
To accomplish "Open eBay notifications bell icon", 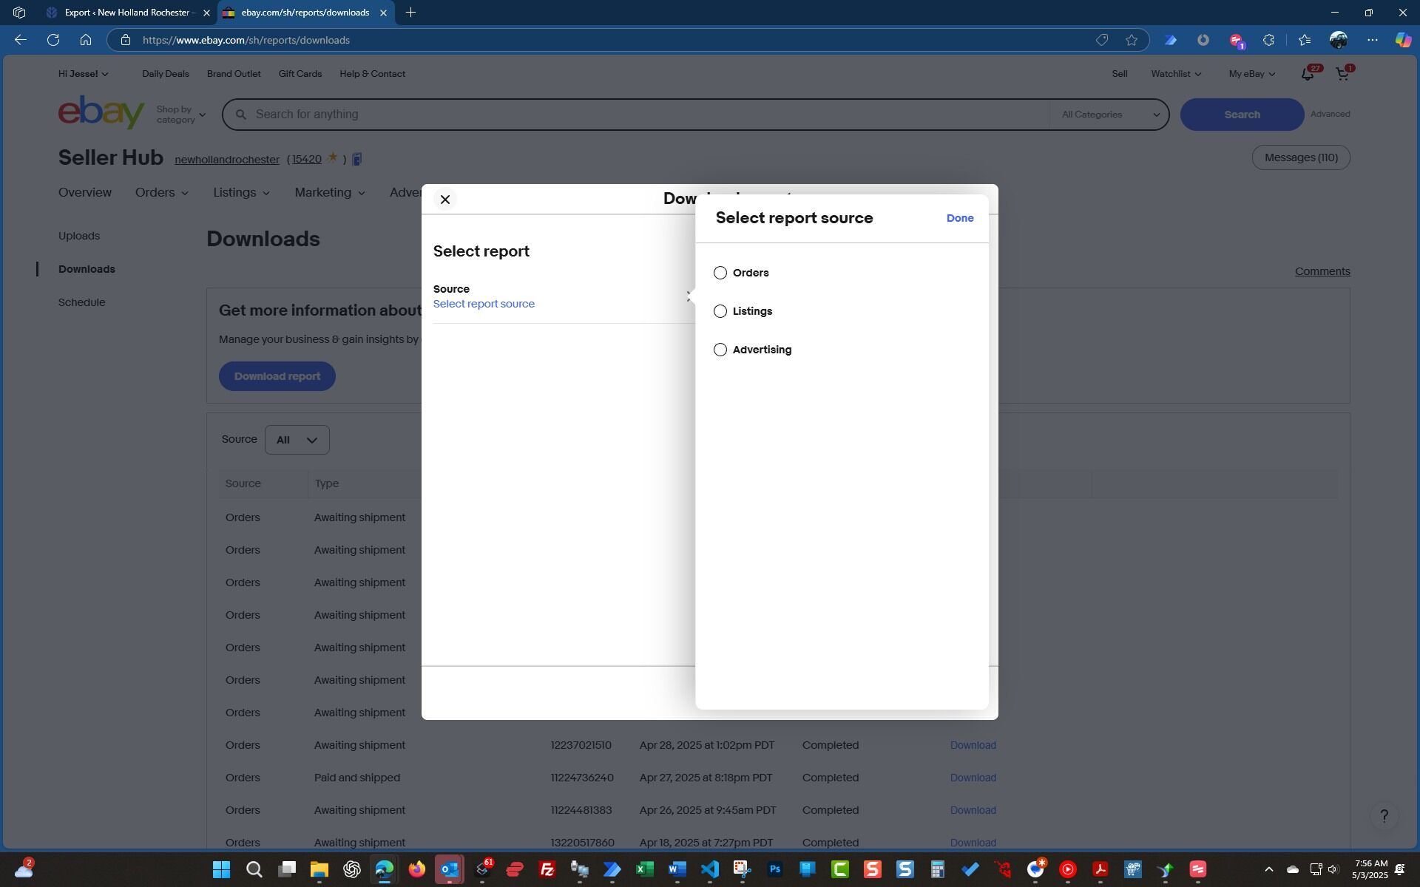I will pyautogui.click(x=1307, y=74).
